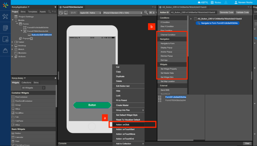Choose Create Master in context menu

point(128,105)
